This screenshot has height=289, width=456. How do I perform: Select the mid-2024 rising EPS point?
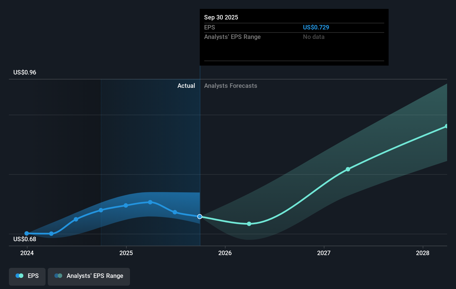coord(76,219)
